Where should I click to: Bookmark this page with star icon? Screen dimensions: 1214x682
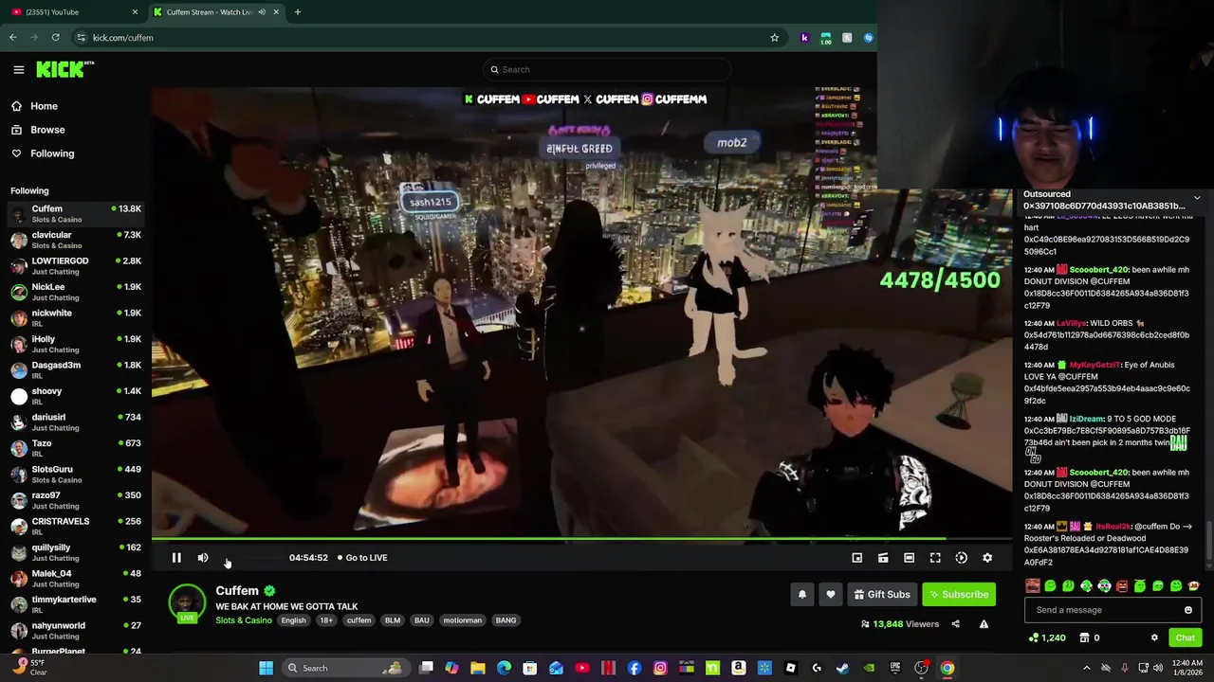coord(774,38)
